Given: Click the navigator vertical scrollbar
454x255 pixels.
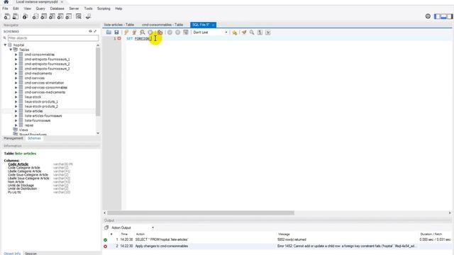Looking at the screenshot, I should pyautogui.click(x=98, y=81).
